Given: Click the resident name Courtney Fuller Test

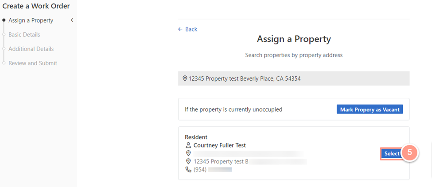Looking at the screenshot, I should (220, 145).
